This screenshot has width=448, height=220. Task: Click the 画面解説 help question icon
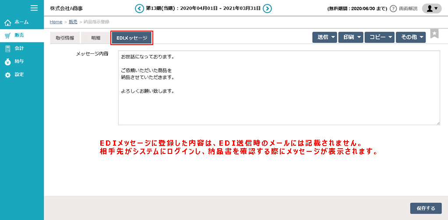pos(393,9)
